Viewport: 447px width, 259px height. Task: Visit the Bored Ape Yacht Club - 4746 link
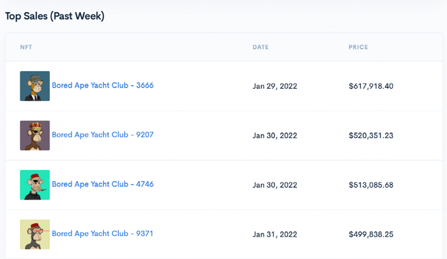(103, 184)
